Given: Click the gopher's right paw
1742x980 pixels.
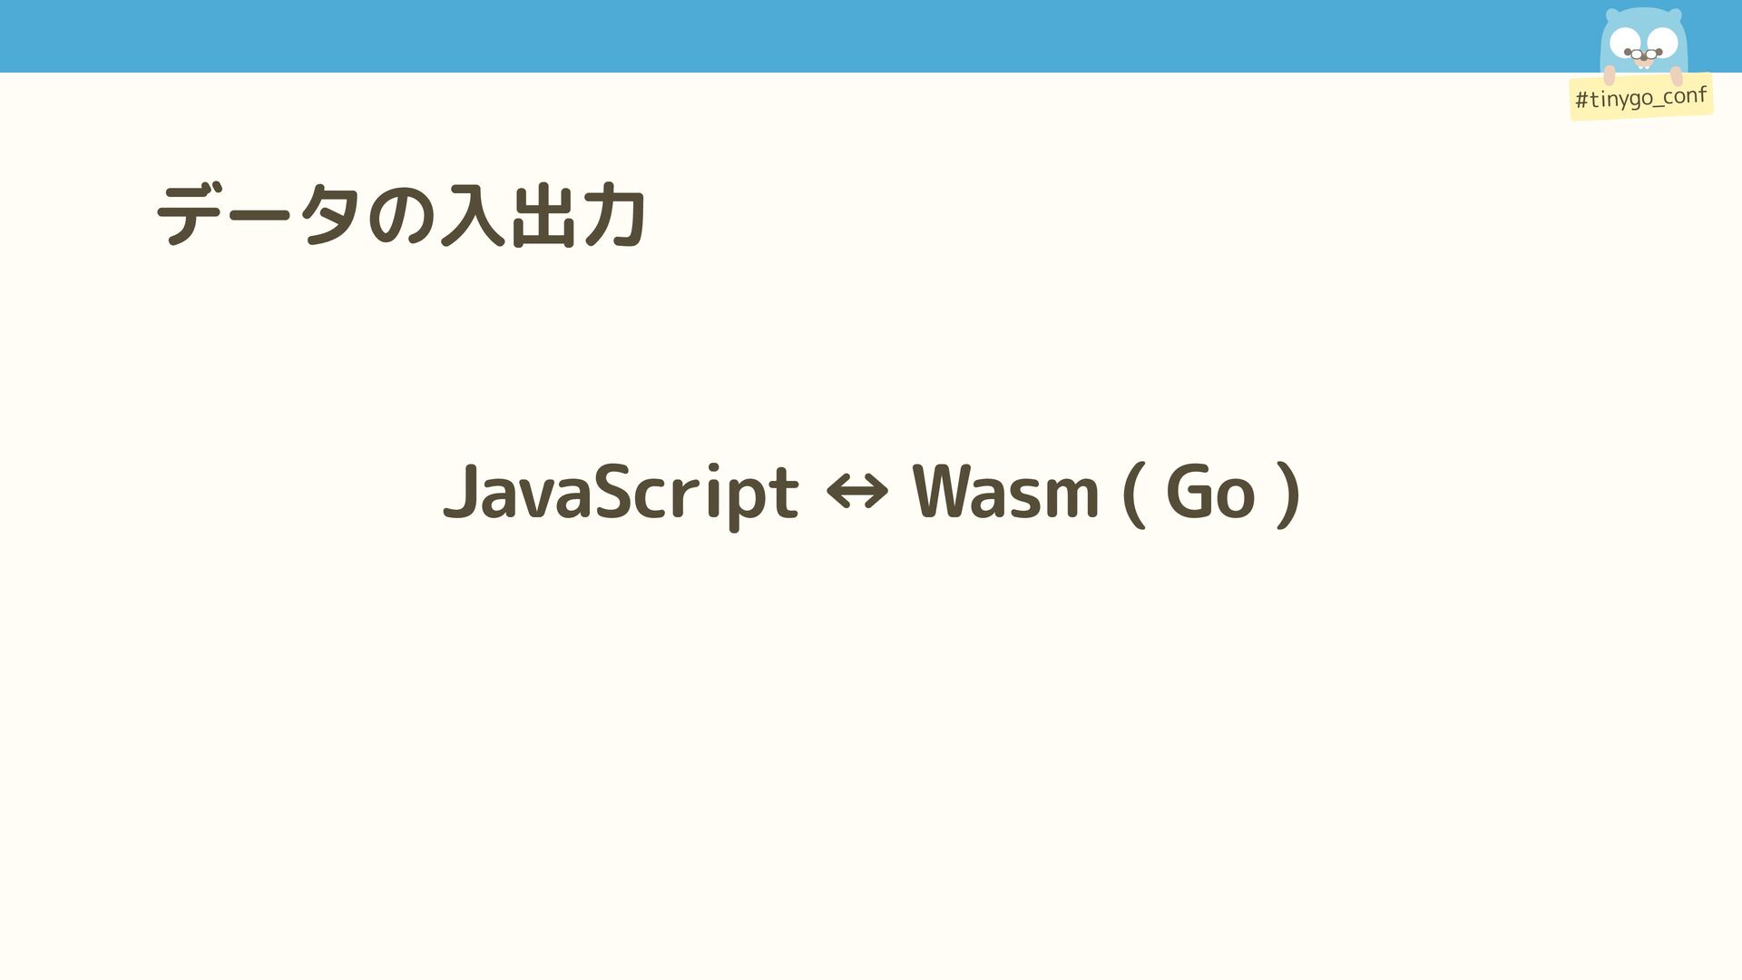Looking at the screenshot, I should coord(1677,76).
